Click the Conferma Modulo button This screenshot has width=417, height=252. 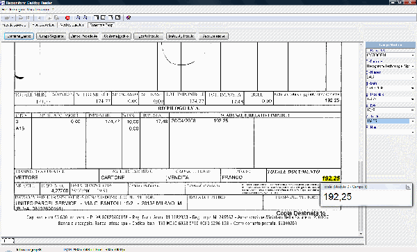116,36
